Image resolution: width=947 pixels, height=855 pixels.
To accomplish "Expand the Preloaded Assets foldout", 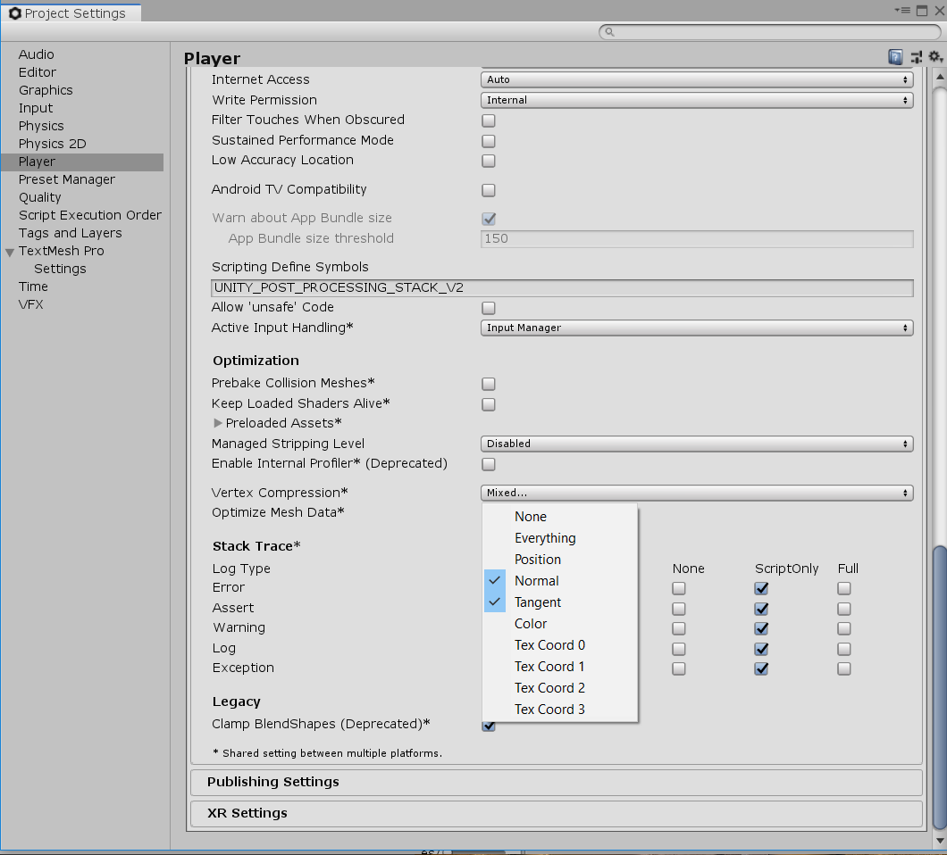I will (x=219, y=423).
